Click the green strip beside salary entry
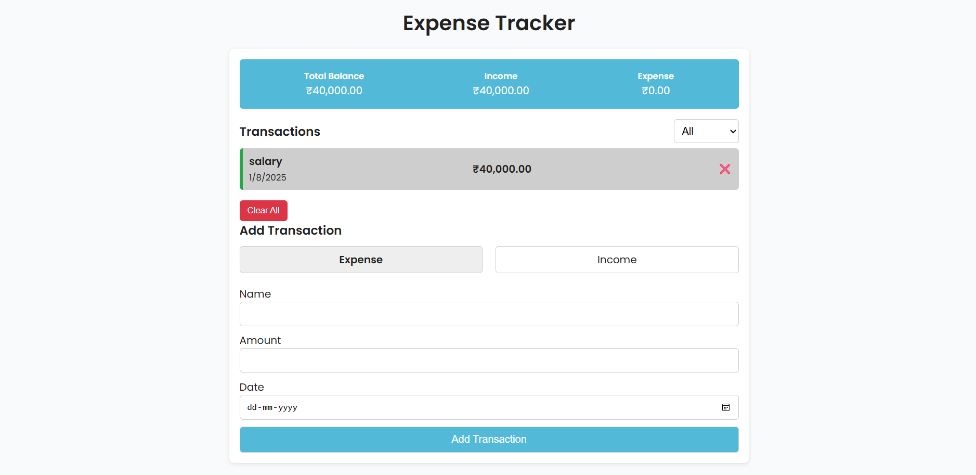This screenshot has height=475, width=976. click(x=241, y=169)
